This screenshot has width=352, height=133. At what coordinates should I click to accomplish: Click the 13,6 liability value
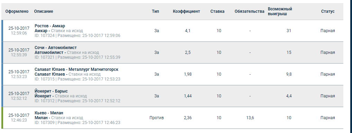[250, 118]
